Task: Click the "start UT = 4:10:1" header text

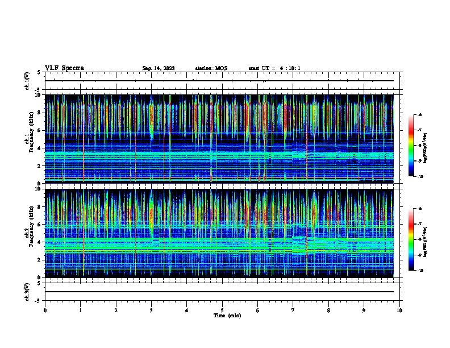Action: pos(274,68)
